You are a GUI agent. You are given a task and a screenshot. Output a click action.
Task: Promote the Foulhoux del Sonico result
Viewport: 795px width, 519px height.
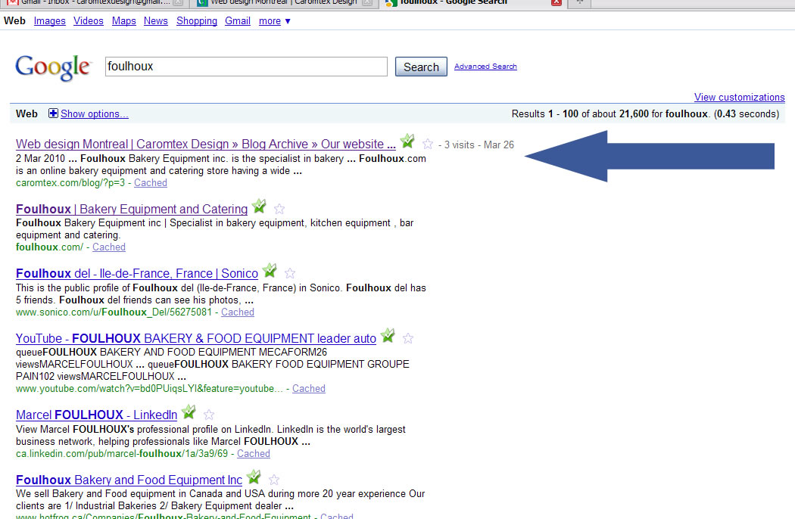[x=270, y=271]
